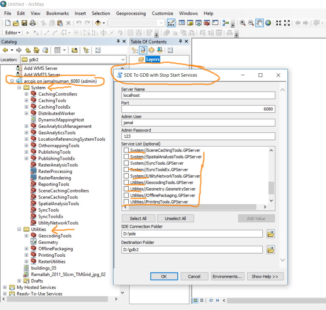Open the Editor Toolbar icon

click(x=171, y=23)
